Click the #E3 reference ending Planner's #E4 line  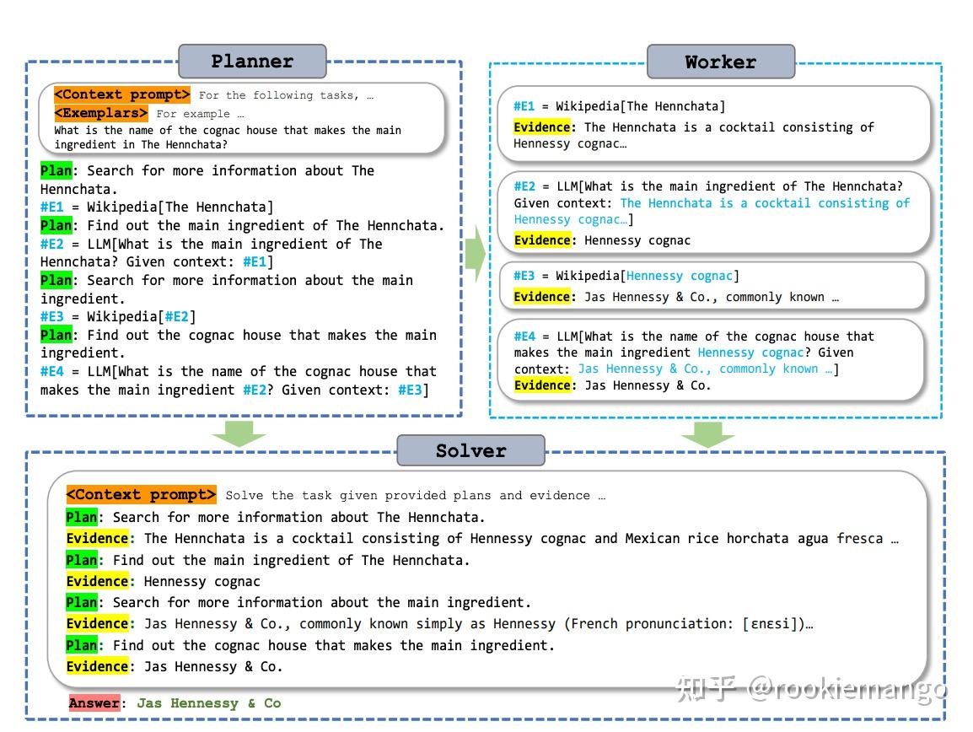(410, 390)
